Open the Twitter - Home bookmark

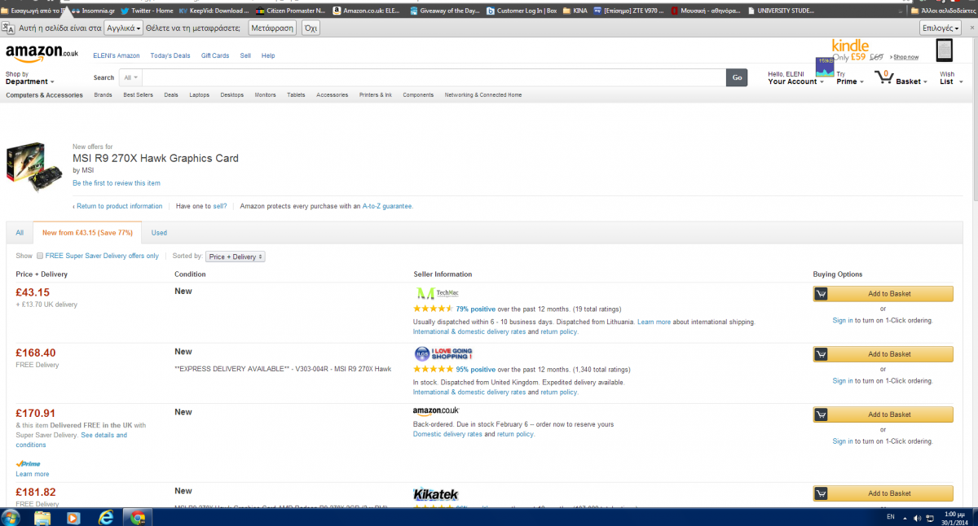point(146,11)
